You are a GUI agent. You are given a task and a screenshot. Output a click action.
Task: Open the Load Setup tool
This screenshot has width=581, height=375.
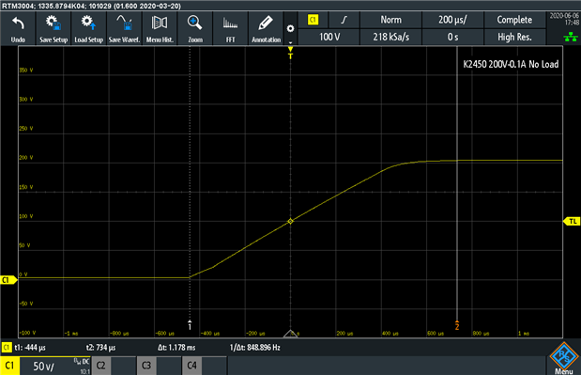pyautogui.click(x=88, y=28)
